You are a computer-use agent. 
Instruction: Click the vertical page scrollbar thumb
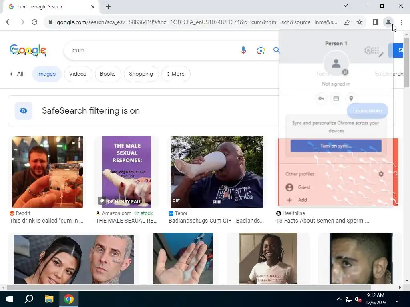point(406,62)
